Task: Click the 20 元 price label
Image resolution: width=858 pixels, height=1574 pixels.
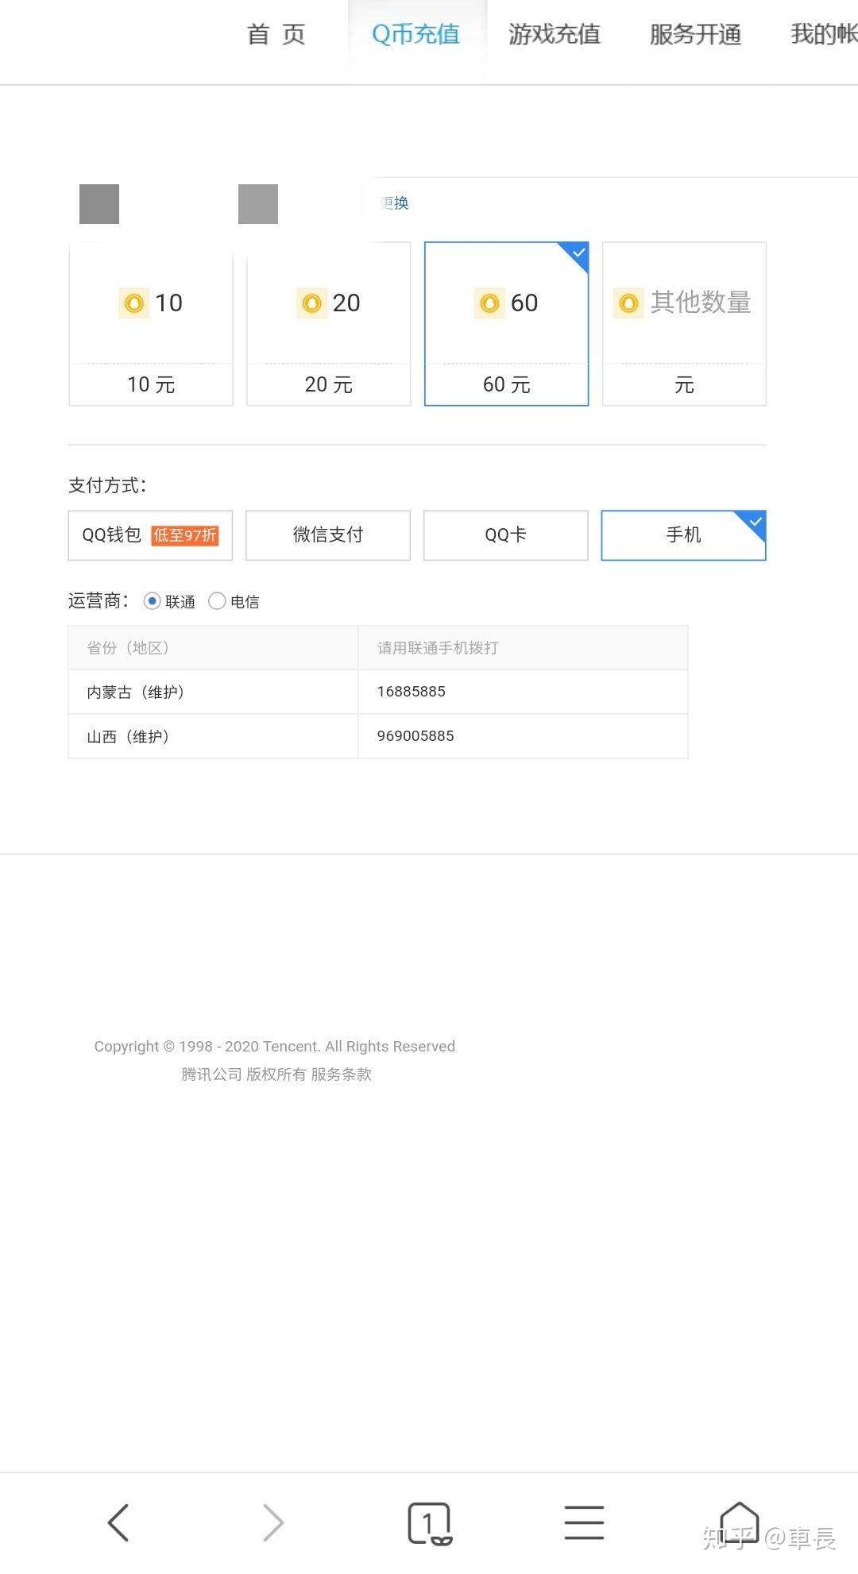Action: (x=329, y=385)
